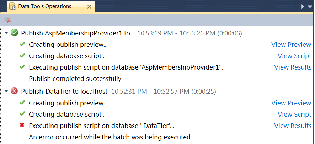Click the tab scroll right arrow
This screenshot has height=144, width=315.
[303, 6]
